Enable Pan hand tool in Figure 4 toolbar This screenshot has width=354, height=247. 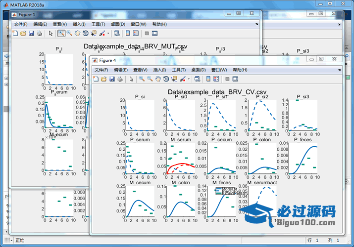(x=158, y=79)
